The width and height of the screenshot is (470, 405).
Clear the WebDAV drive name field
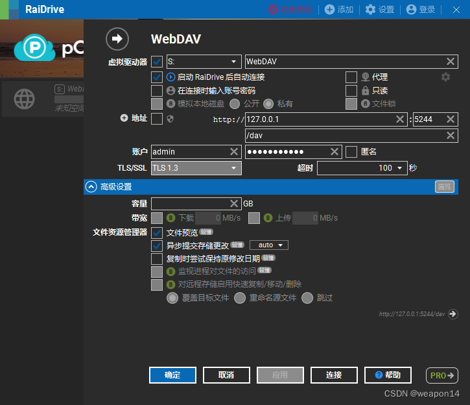point(450,62)
